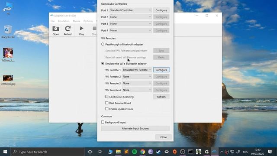The height and width of the screenshot is (156, 277).
Task: Enable the Enable Speaker Data checkbox
Action: 107,109
